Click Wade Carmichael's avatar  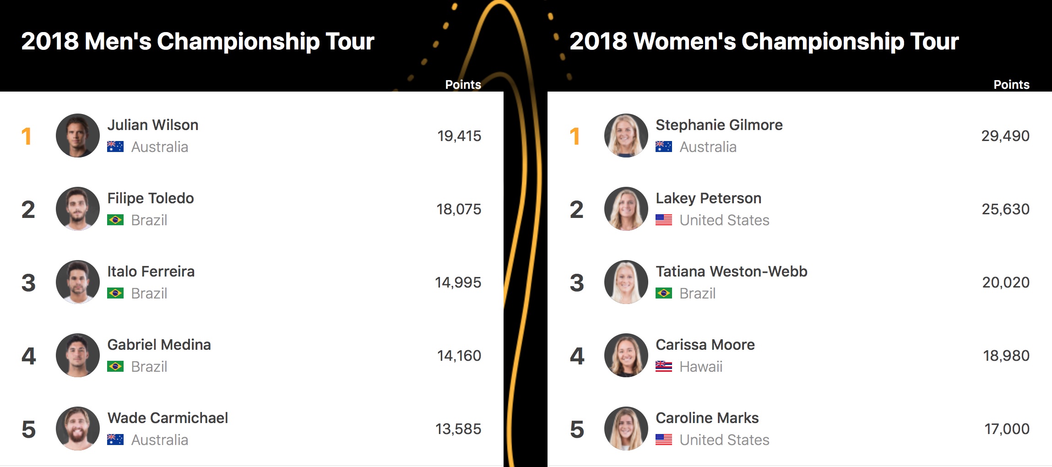click(x=78, y=429)
